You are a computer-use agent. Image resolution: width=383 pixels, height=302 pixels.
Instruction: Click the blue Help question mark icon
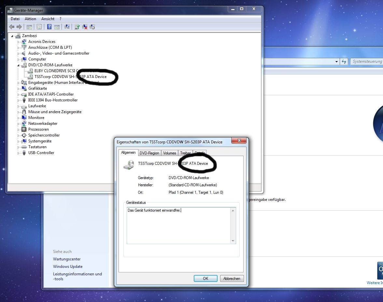click(50, 27)
